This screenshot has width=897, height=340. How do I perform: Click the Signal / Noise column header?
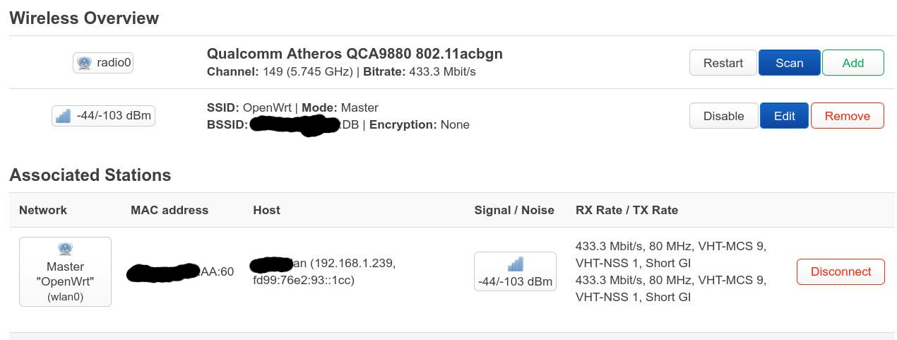(x=514, y=210)
